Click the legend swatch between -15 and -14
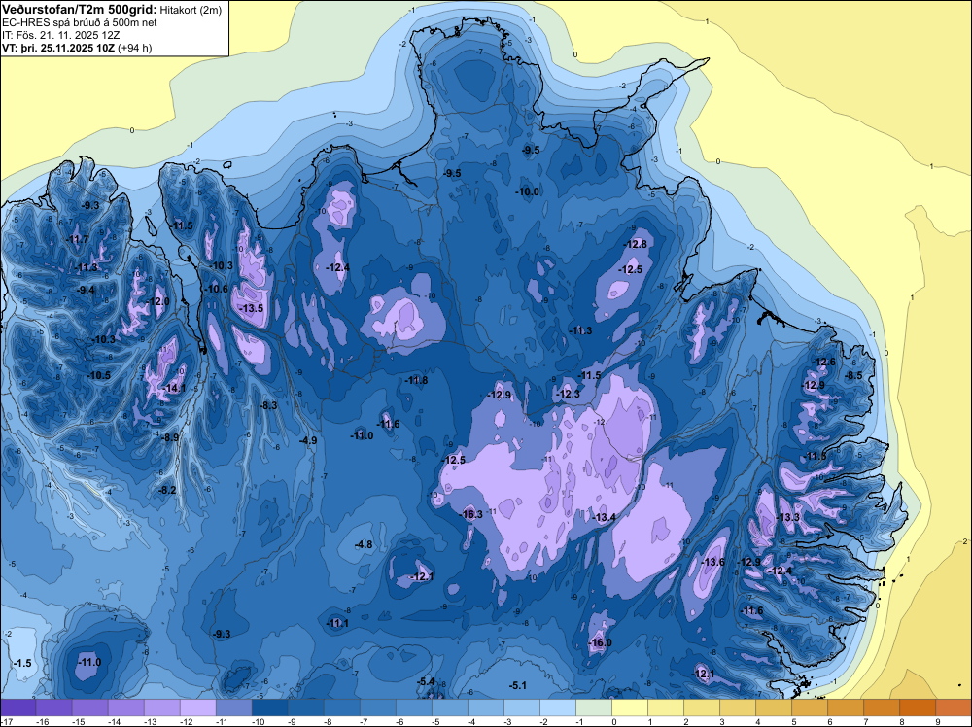The height and width of the screenshot is (727, 972). pyautogui.click(x=89, y=708)
